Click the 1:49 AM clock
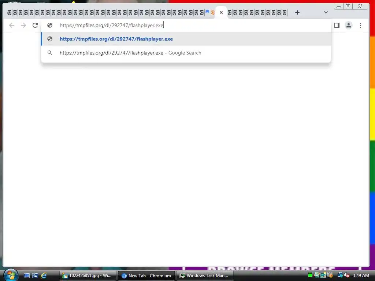The image size is (375, 281). [x=361, y=276]
